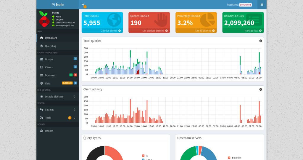
Task: Click the arrow icon beside List blocked queries
Action: click(166, 31)
